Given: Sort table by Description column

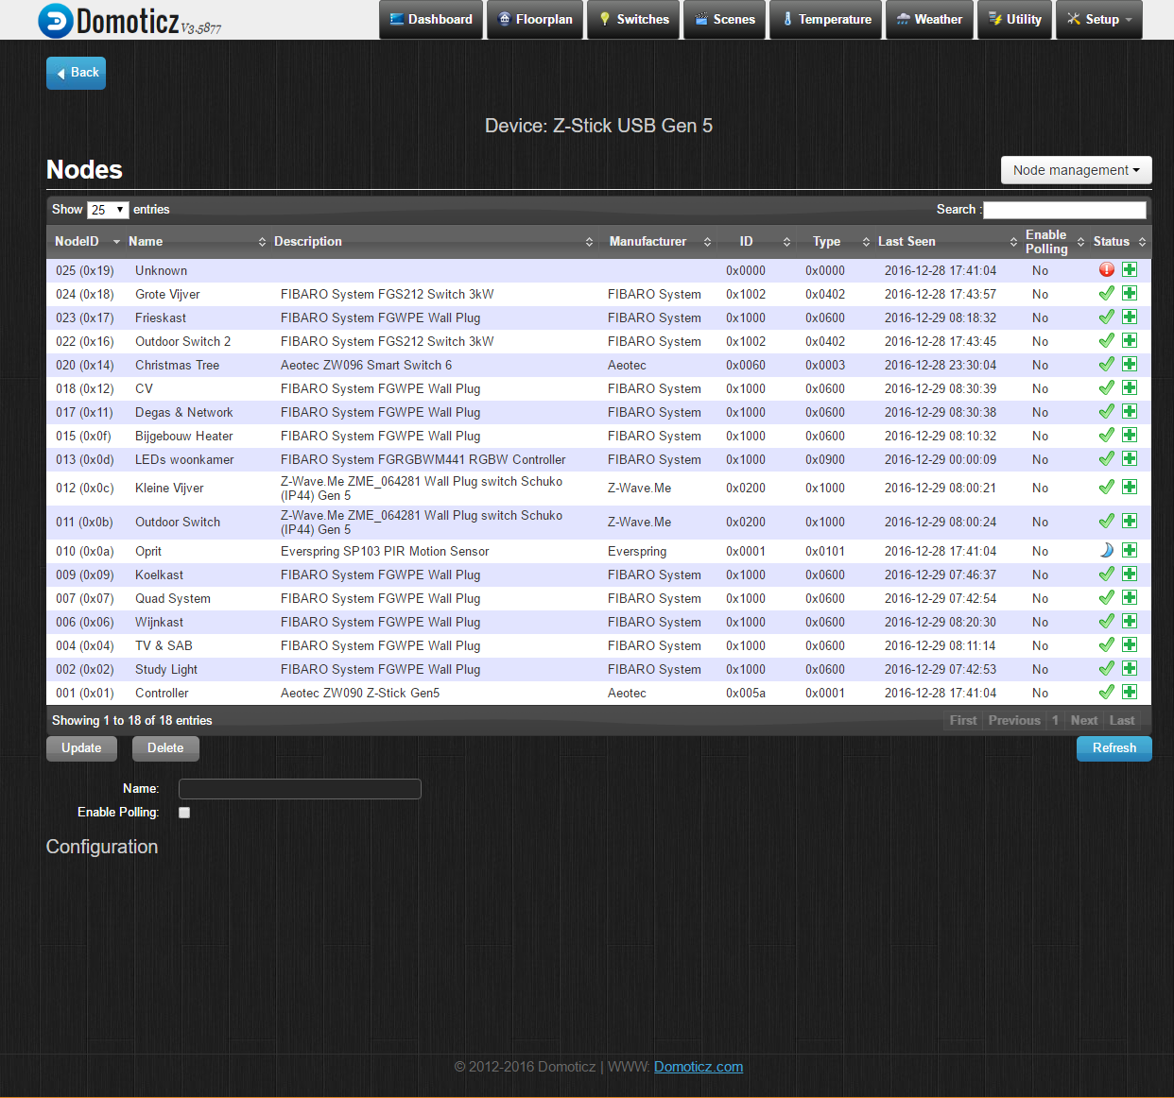Looking at the screenshot, I should [434, 242].
